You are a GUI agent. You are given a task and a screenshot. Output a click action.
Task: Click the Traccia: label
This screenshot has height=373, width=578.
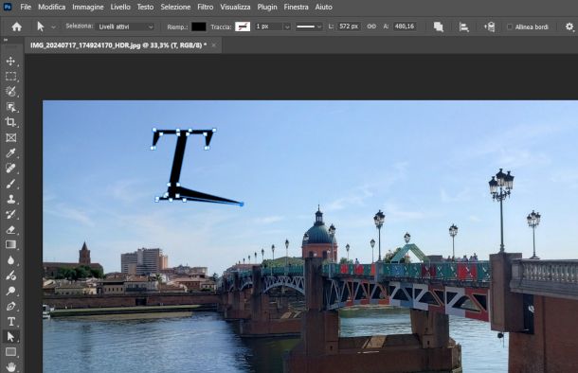(221, 27)
